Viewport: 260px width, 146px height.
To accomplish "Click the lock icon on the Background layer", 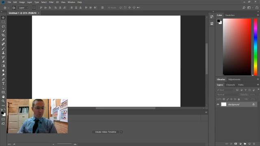I will (253, 104).
